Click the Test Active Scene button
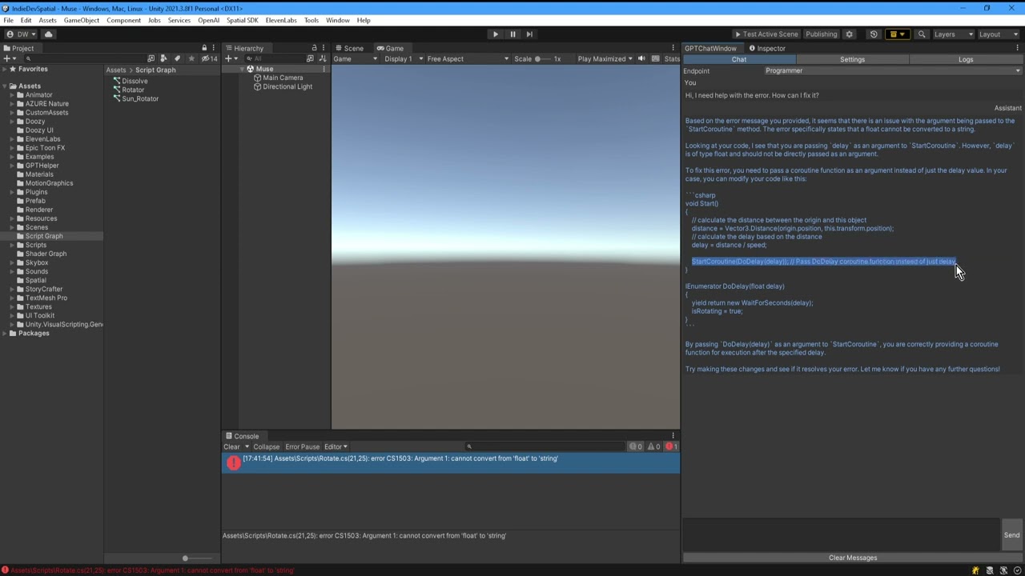The height and width of the screenshot is (576, 1025). pos(766,34)
